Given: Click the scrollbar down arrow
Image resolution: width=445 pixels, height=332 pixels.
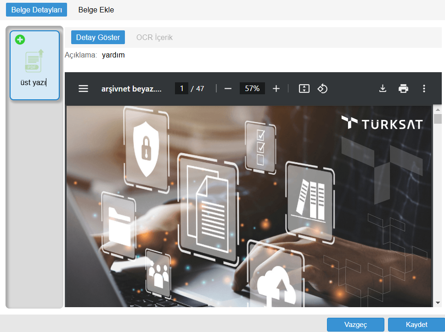Looking at the screenshot, I should tap(438, 302).
